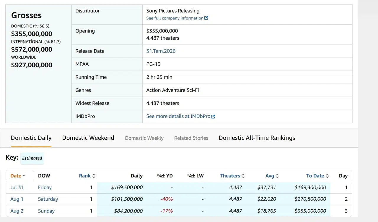Open the 31.Tem.2026 release date link
Image resolution: width=378 pixels, height=222 pixels.
click(x=161, y=51)
